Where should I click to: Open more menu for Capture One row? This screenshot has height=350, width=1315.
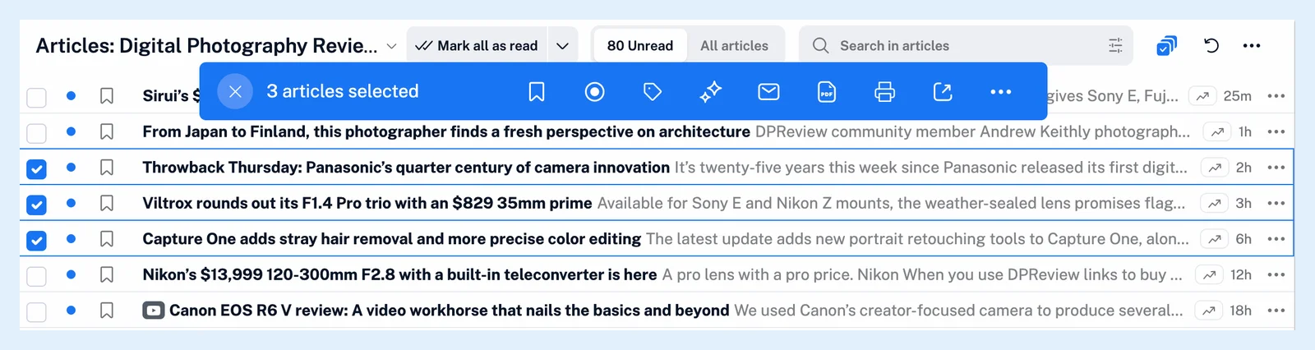[x=1276, y=239]
